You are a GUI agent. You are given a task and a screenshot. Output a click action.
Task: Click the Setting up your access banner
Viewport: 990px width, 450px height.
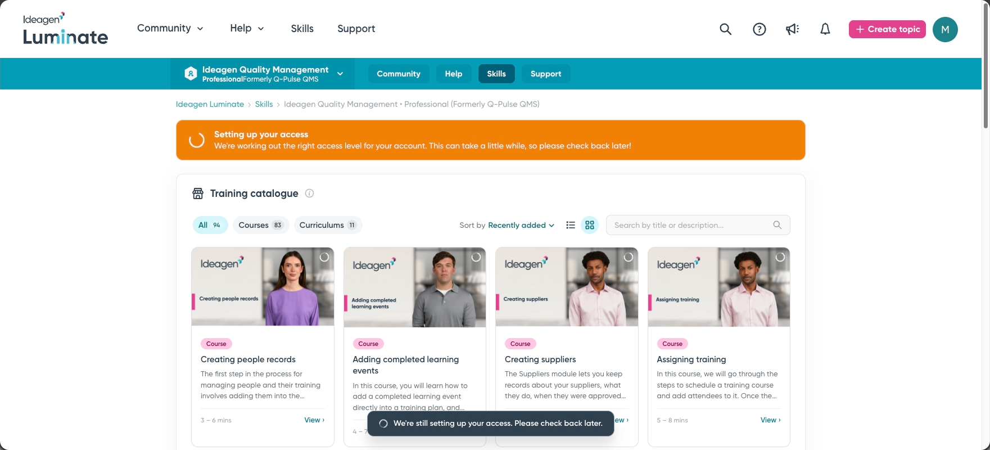click(491, 140)
